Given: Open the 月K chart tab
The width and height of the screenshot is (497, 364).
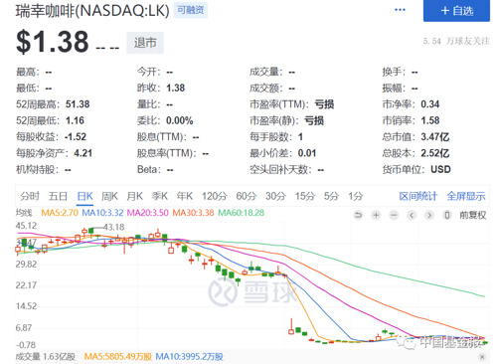Looking at the screenshot, I should coord(134,196).
